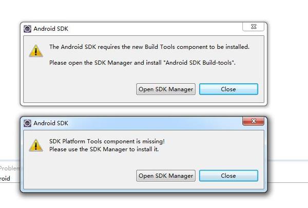Image resolution: width=308 pixels, height=208 pixels.
Task: Click the top dialog's Android SDK title text
Action: [51, 29]
